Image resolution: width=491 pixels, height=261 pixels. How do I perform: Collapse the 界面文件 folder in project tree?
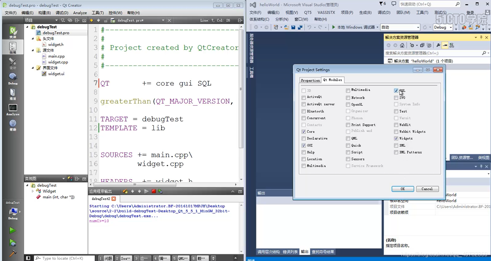point(33,68)
